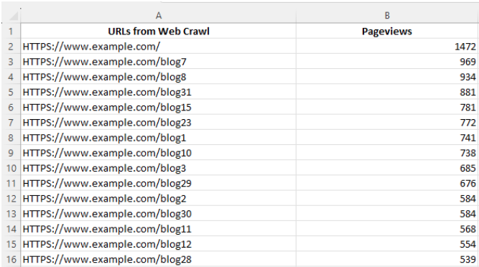The image size is (479, 267).
Task: Click the 'URLs from Web Crawl' header cell
Action: point(158,31)
